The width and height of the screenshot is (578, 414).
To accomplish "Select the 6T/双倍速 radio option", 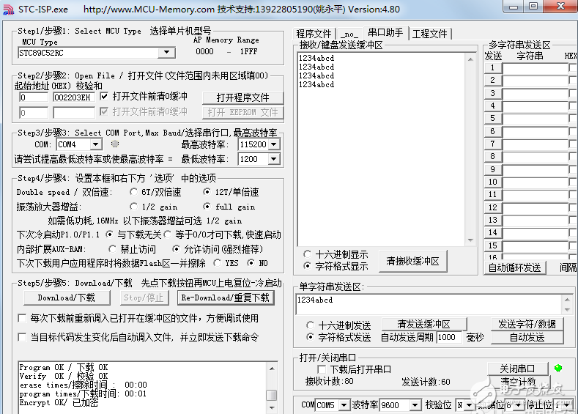I will coord(133,192).
